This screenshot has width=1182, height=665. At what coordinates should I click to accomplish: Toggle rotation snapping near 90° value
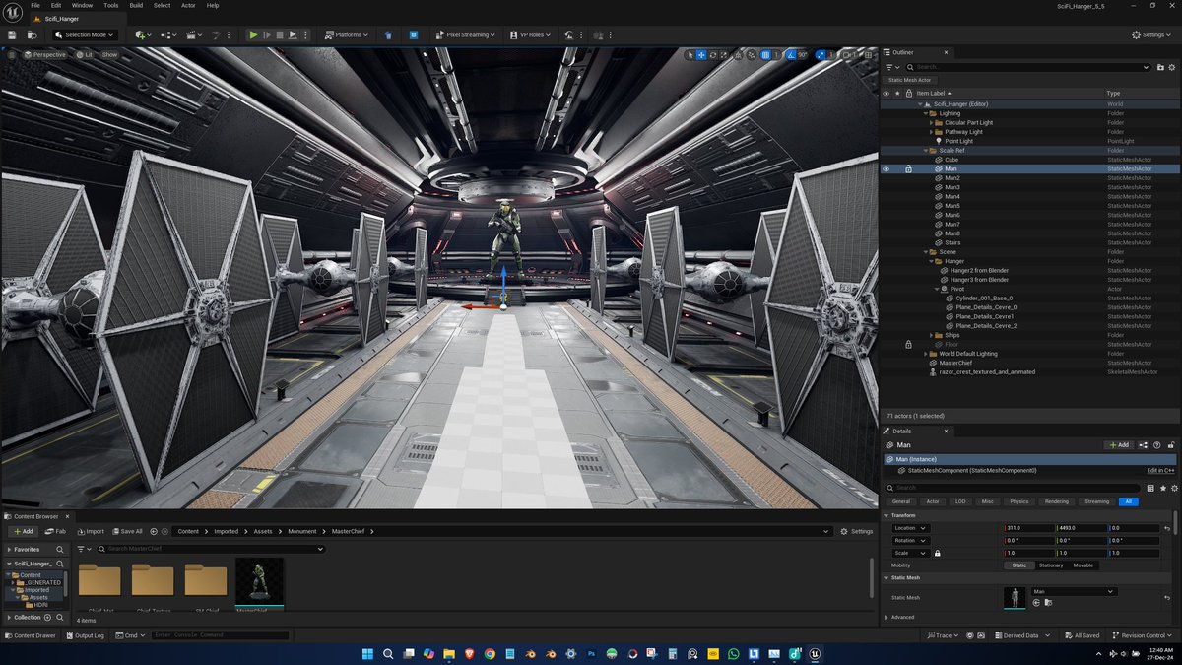pyautogui.click(x=792, y=55)
